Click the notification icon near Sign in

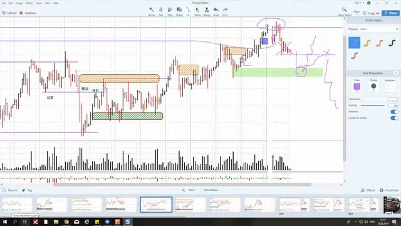369,3
